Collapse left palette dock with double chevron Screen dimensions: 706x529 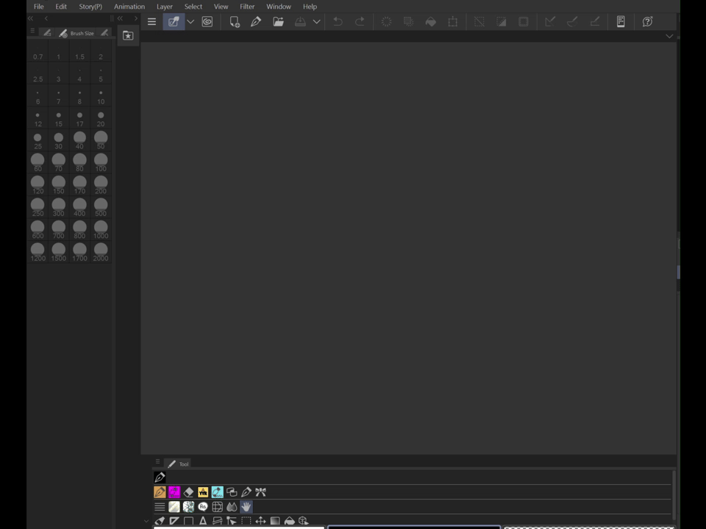31,18
